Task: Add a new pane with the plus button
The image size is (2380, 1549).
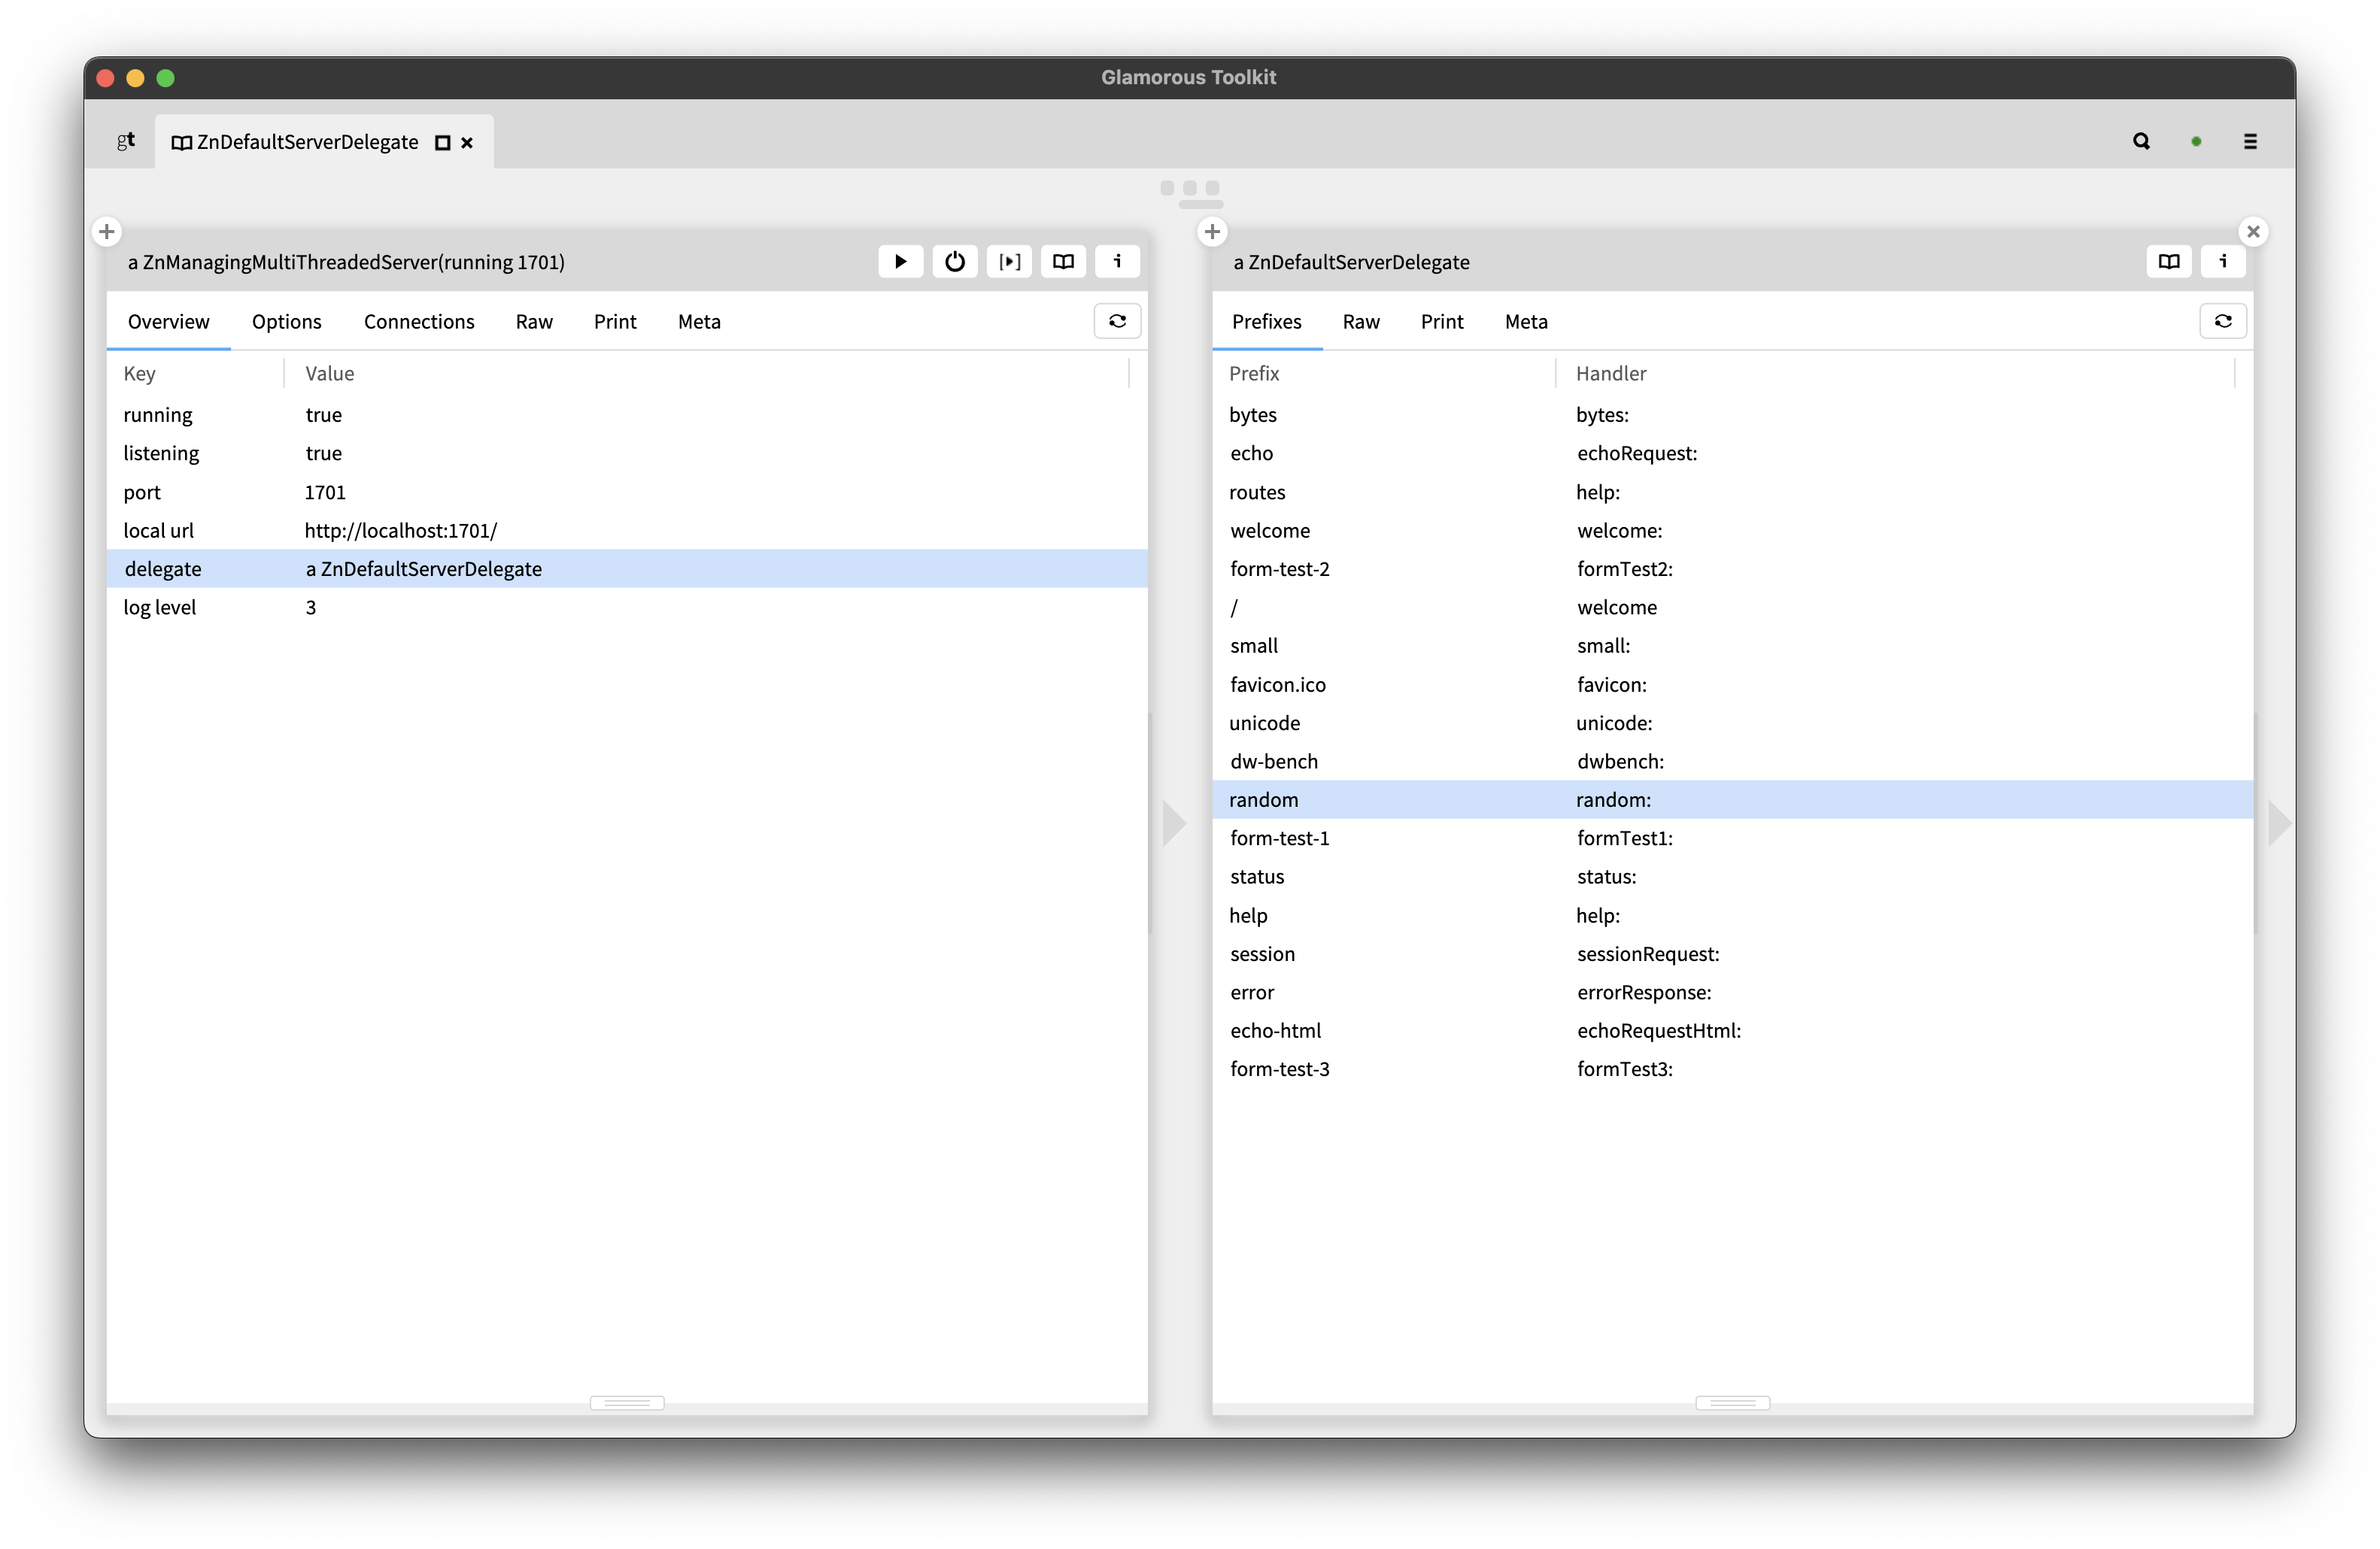Action: (107, 231)
